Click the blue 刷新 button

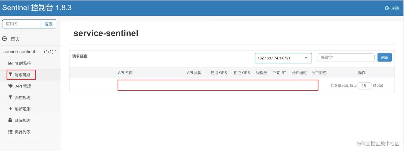pos(384,57)
